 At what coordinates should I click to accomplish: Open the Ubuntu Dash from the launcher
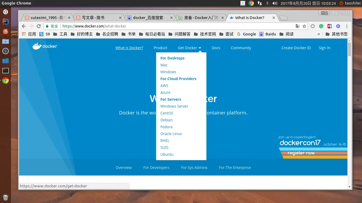pyautogui.click(x=6, y=12)
